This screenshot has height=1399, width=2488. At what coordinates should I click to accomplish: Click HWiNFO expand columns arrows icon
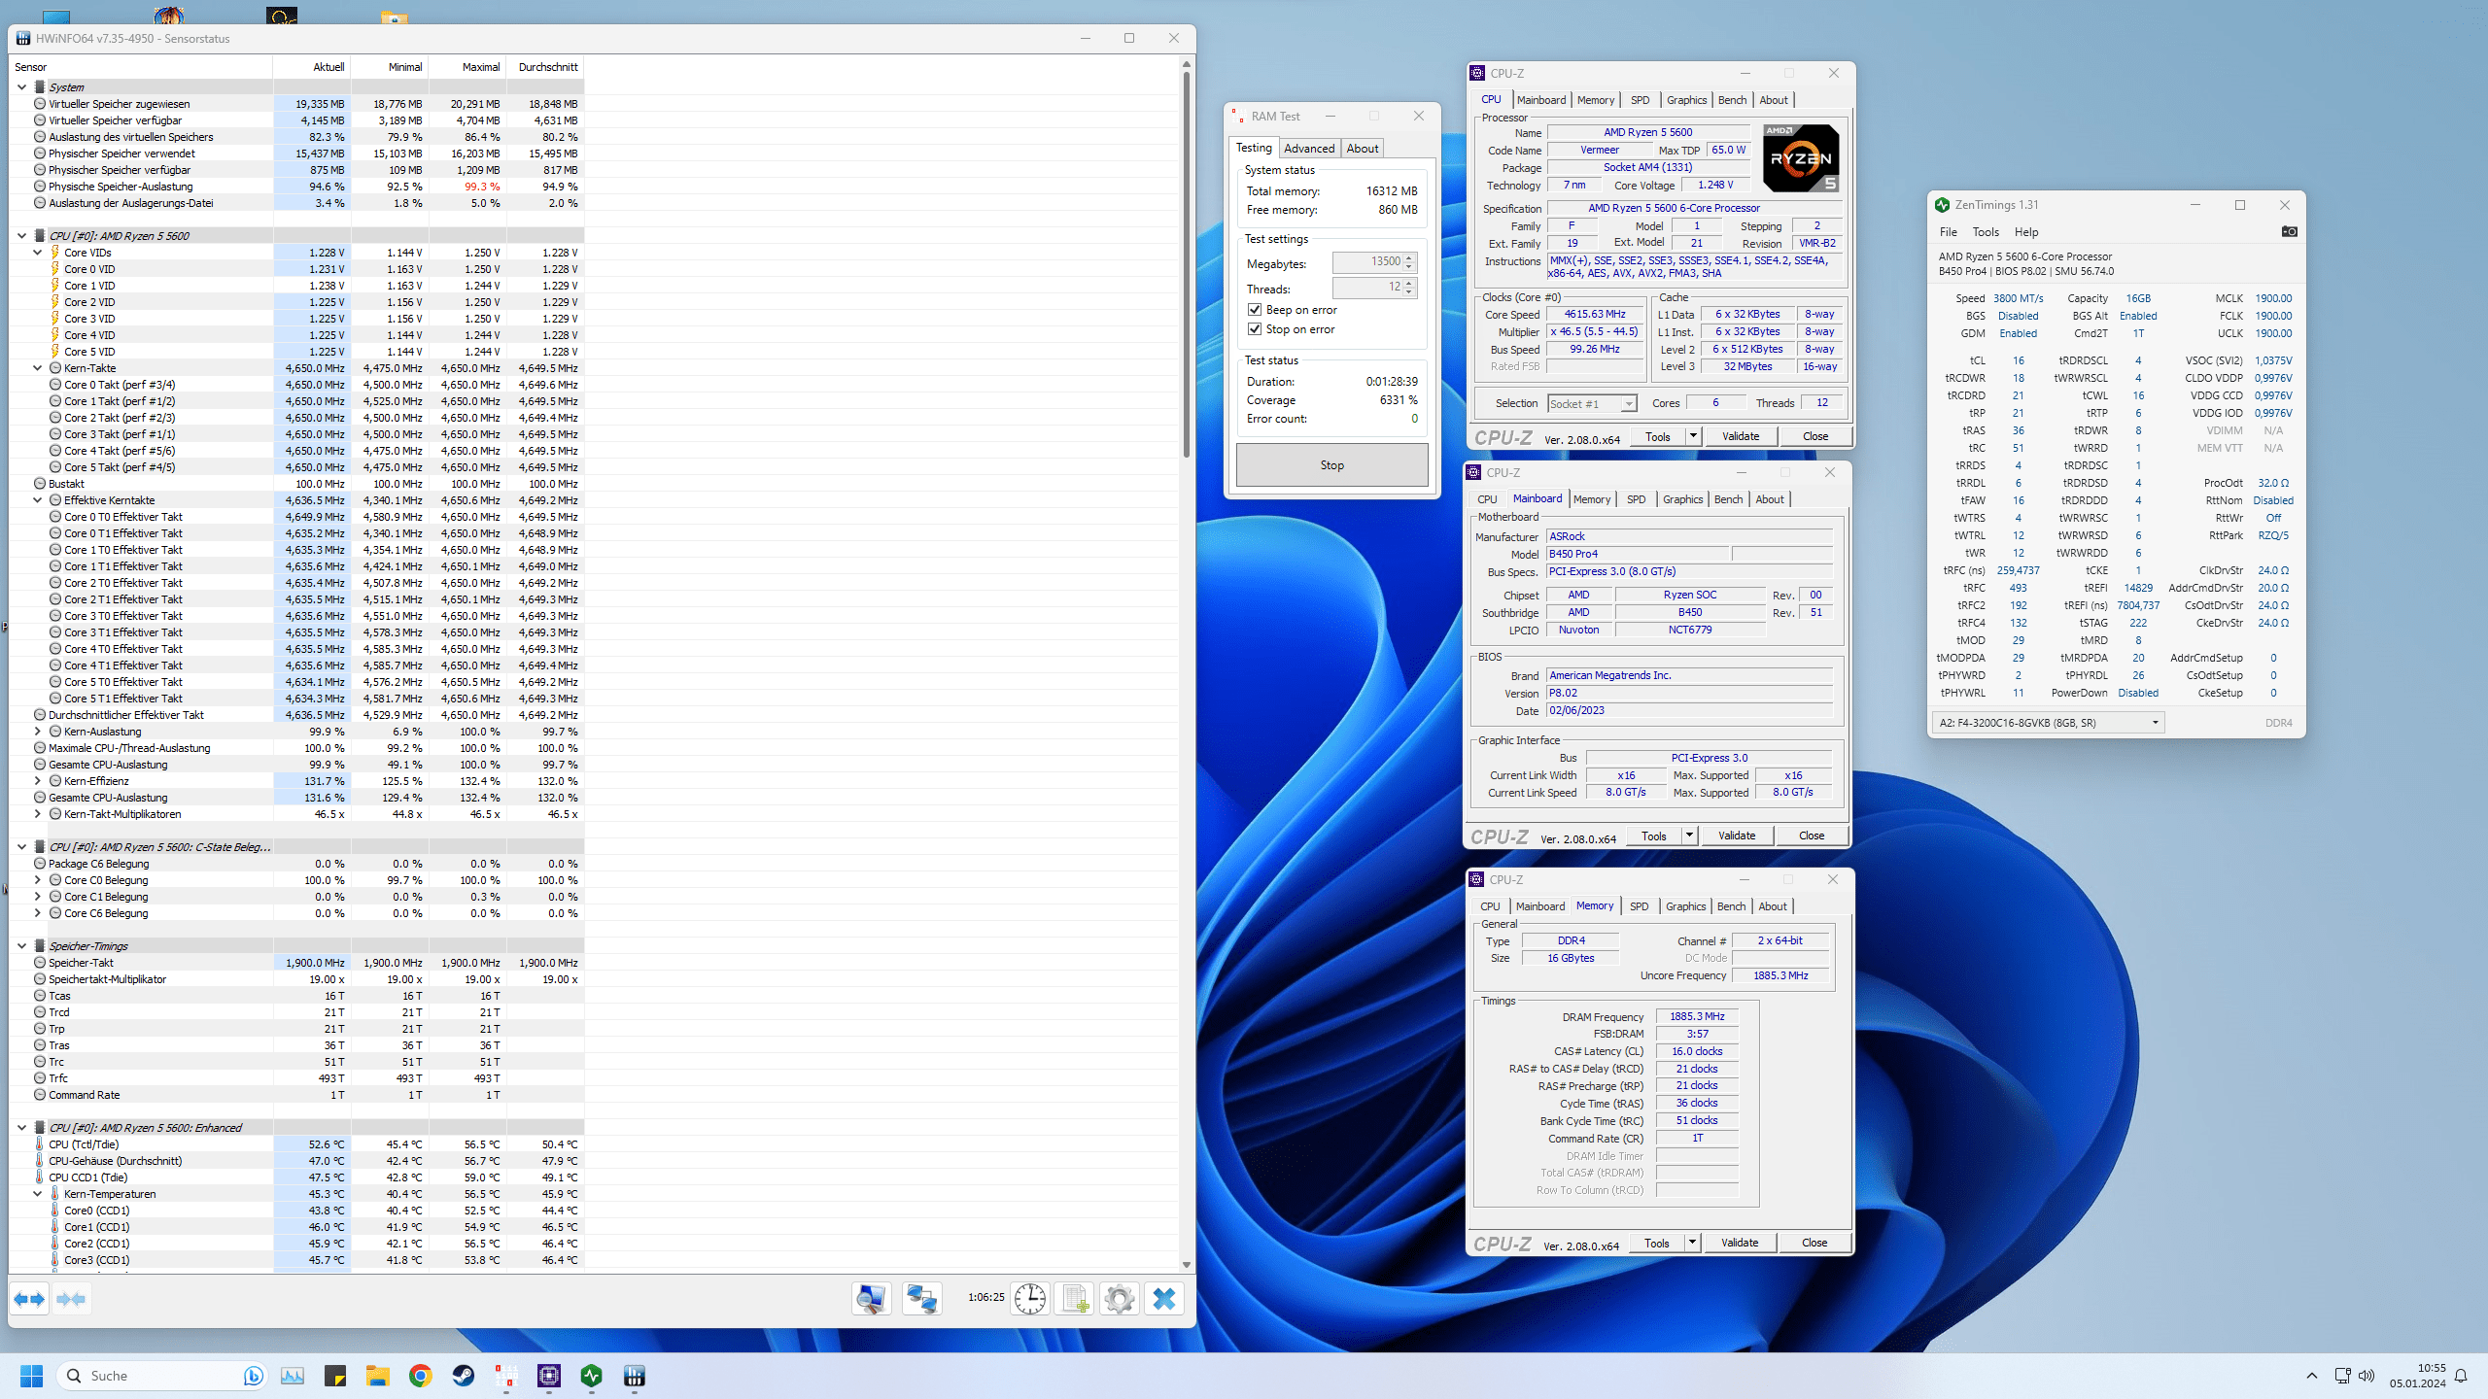[29, 1299]
